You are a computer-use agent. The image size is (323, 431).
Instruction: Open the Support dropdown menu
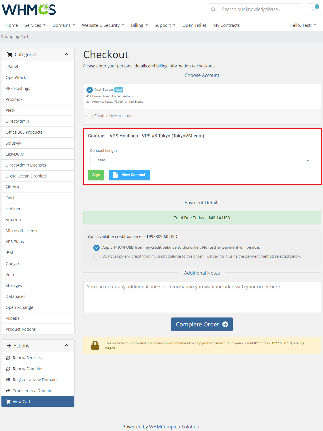tap(165, 25)
